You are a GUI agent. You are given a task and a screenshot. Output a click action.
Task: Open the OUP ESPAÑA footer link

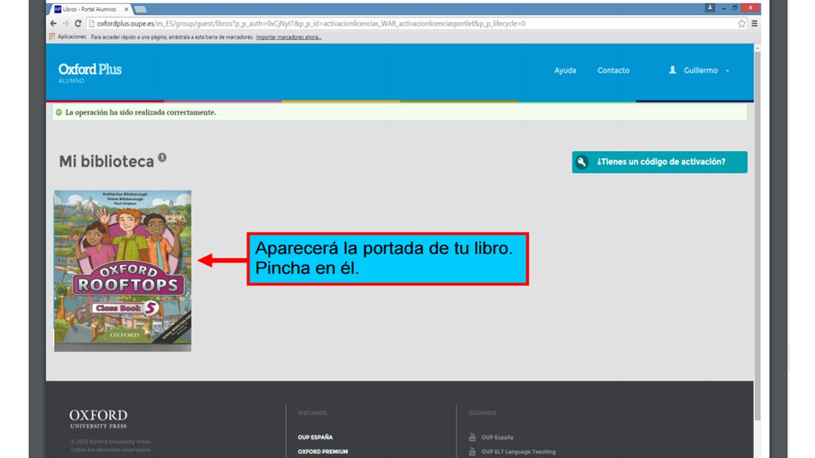[x=315, y=437]
